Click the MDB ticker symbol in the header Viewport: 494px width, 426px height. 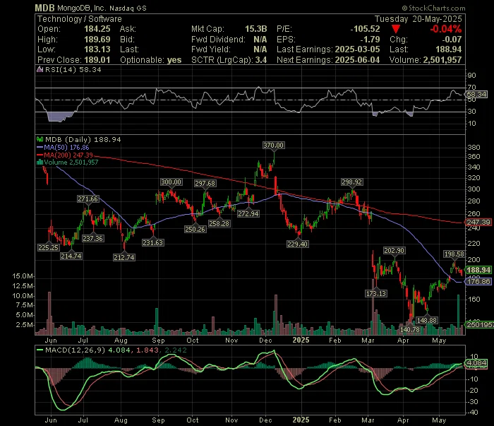coord(44,8)
